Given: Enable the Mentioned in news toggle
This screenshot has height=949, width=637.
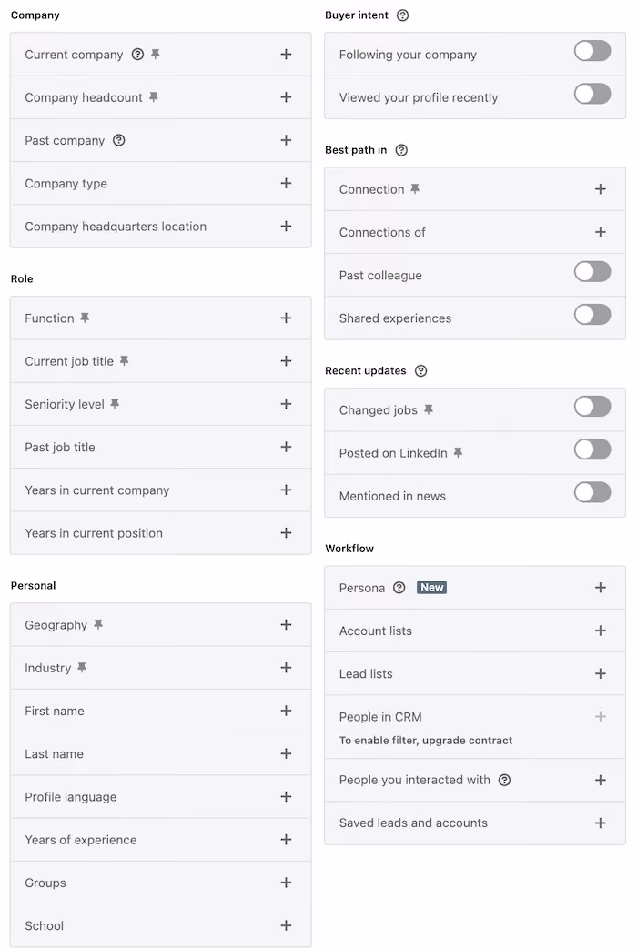Looking at the screenshot, I should 592,492.
